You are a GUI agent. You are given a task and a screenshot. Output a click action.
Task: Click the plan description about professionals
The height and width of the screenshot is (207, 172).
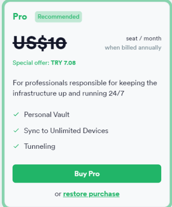(85, 88)
